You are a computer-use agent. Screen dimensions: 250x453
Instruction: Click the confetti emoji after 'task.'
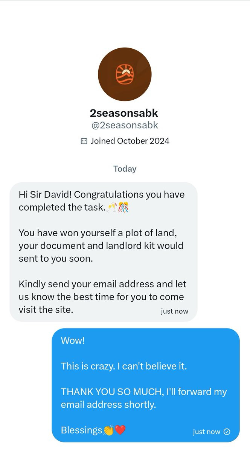(x=123, y=207)
